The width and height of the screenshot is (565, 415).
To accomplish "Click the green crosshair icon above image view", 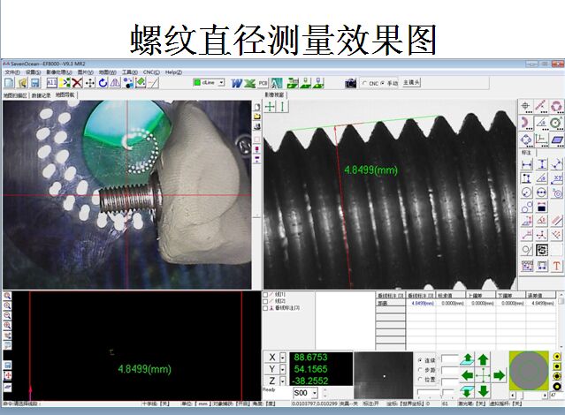I will click(270, 107).
